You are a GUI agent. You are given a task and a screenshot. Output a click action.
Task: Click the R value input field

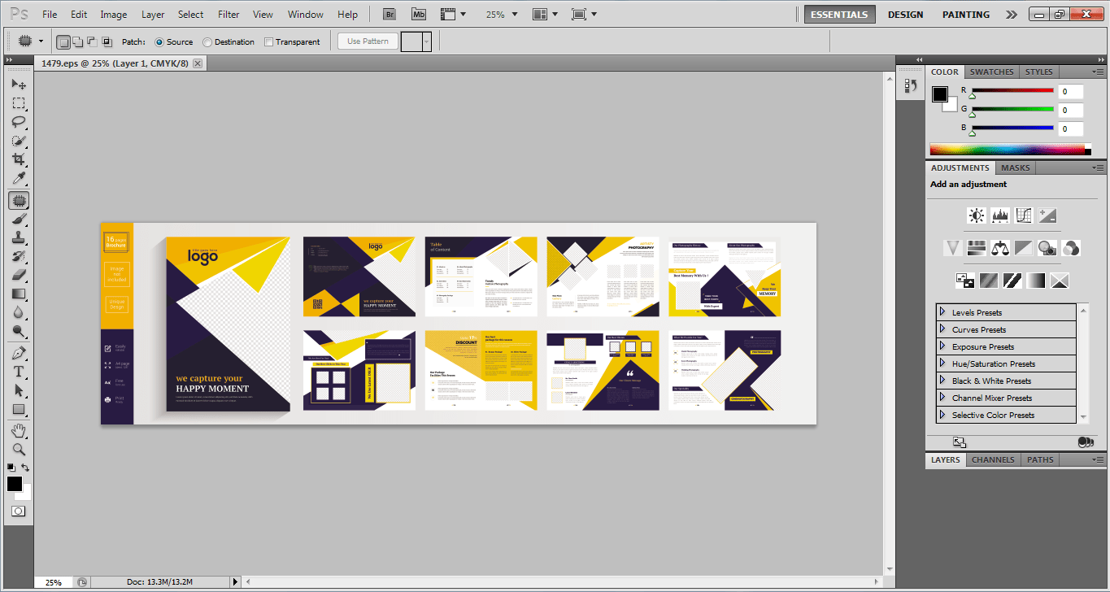point(1070,92)
